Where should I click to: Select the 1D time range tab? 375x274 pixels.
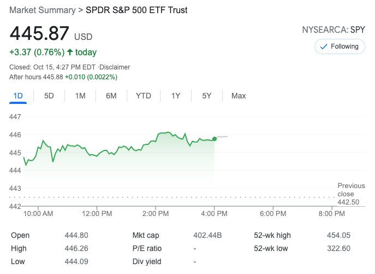pos(18,96)
